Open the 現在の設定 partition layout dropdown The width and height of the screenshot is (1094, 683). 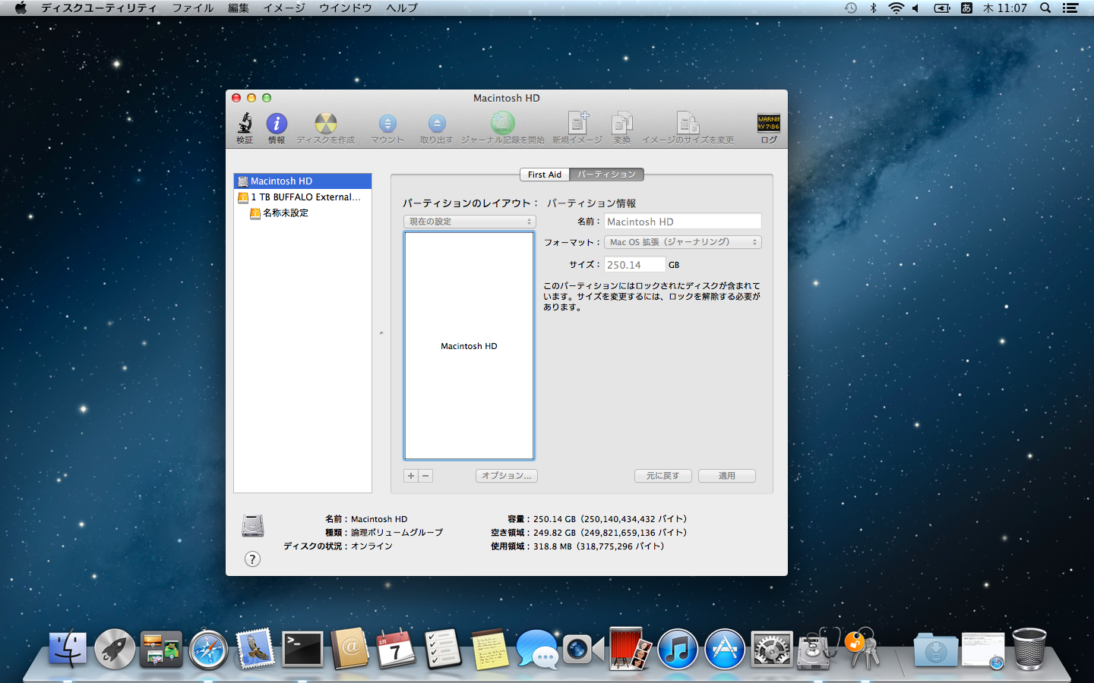(470, 222)
